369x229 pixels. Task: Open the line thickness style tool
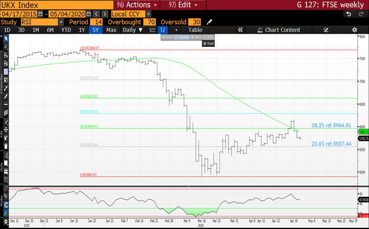click(x=6, y=172)
